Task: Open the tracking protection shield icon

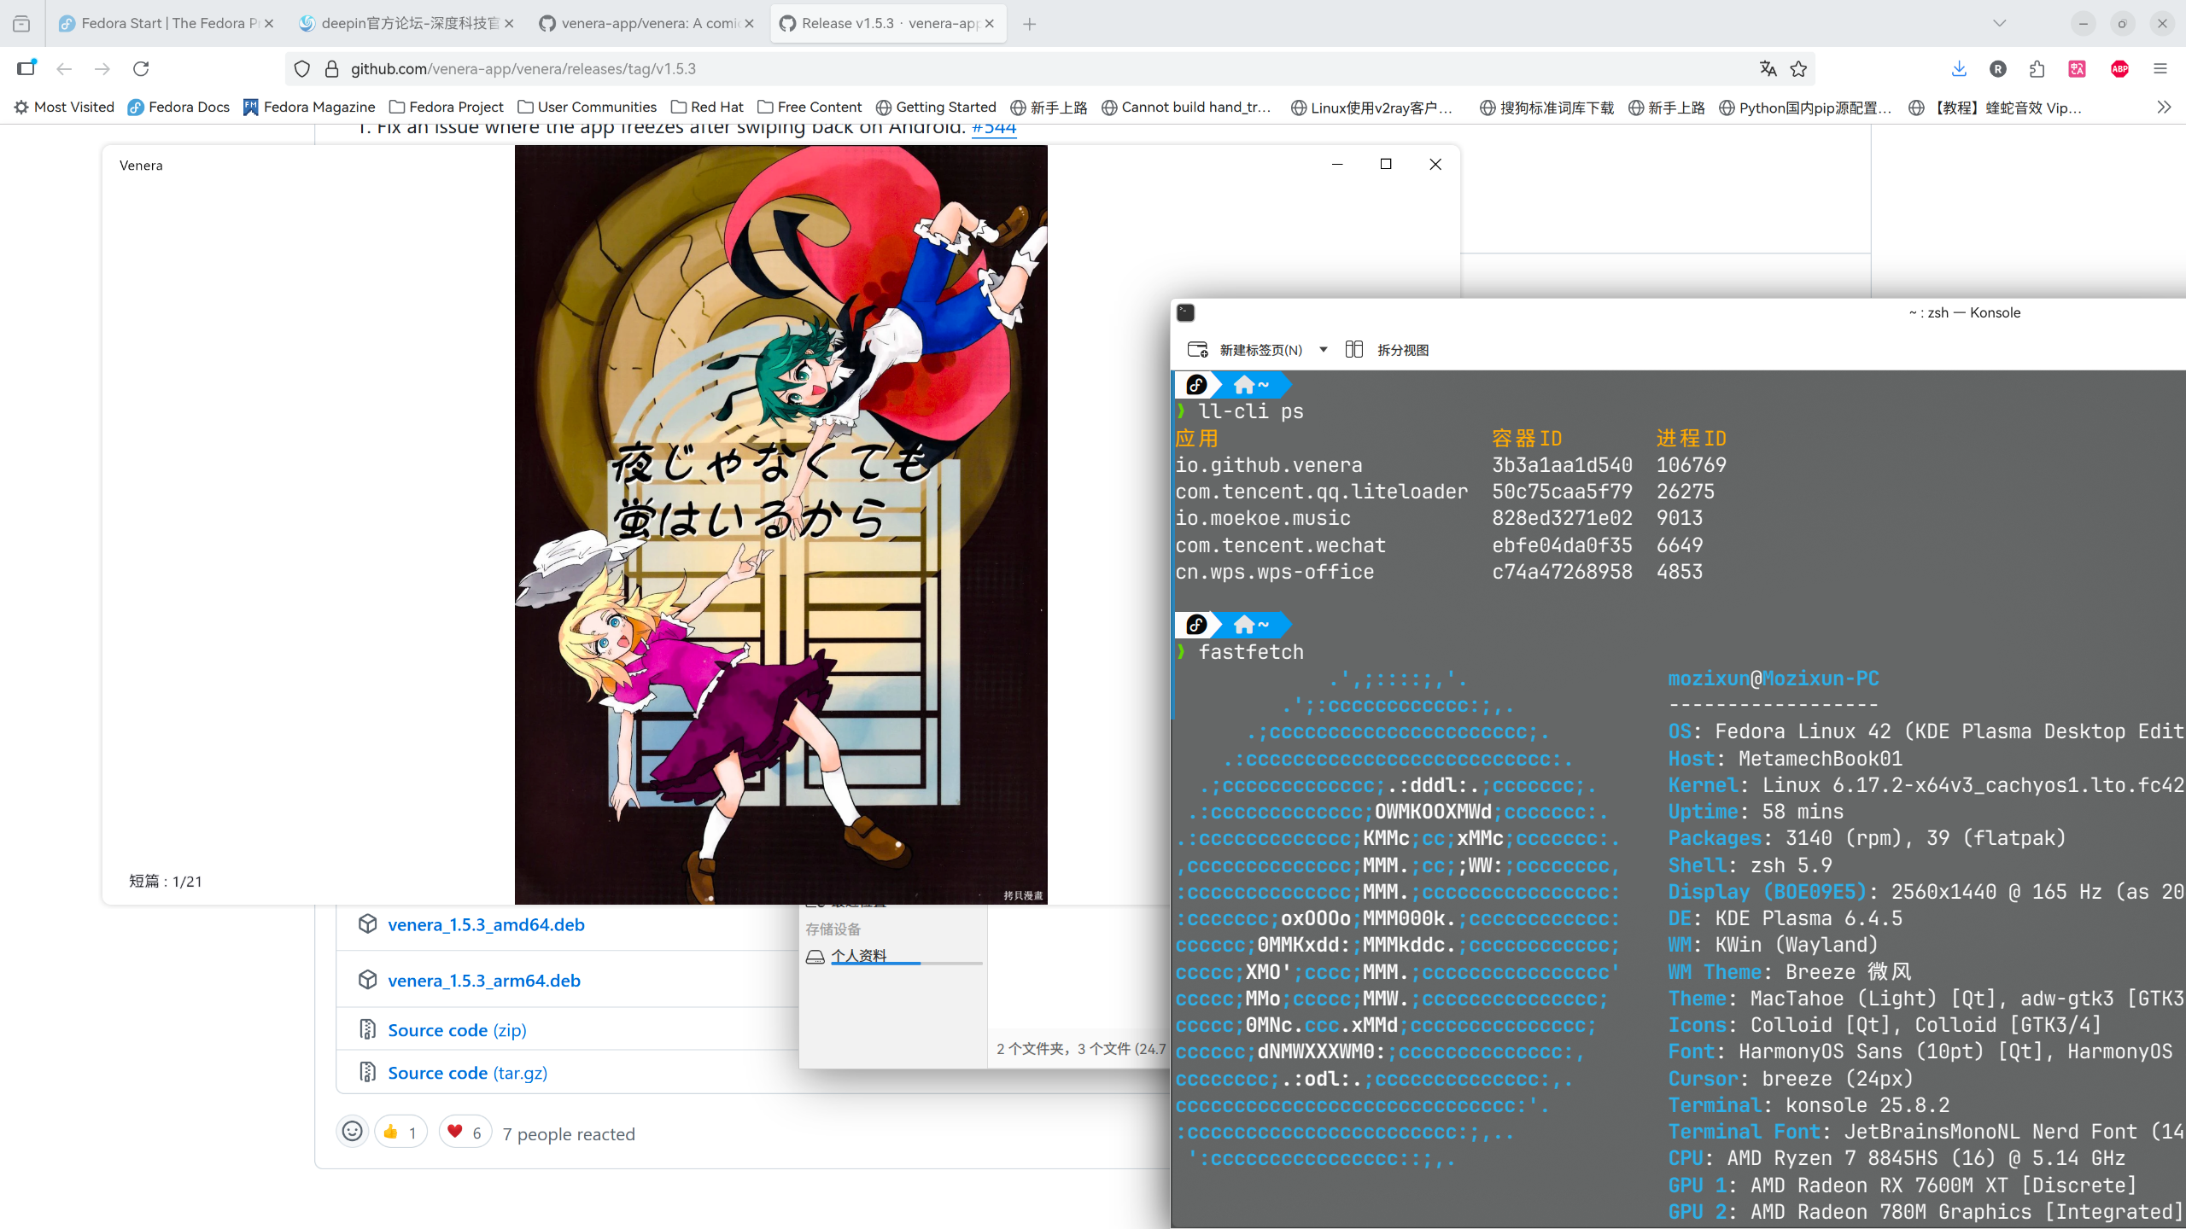Action: click(302, 69)
